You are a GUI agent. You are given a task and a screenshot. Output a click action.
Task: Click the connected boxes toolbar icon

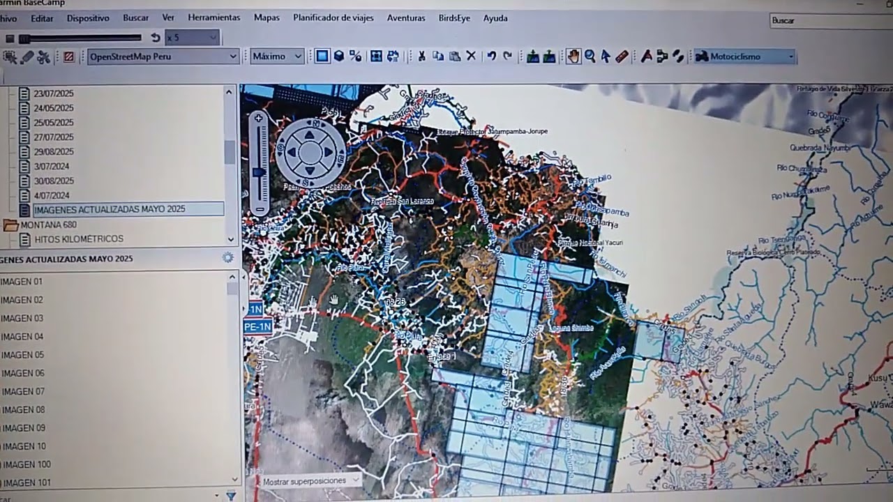coord(662,56)
